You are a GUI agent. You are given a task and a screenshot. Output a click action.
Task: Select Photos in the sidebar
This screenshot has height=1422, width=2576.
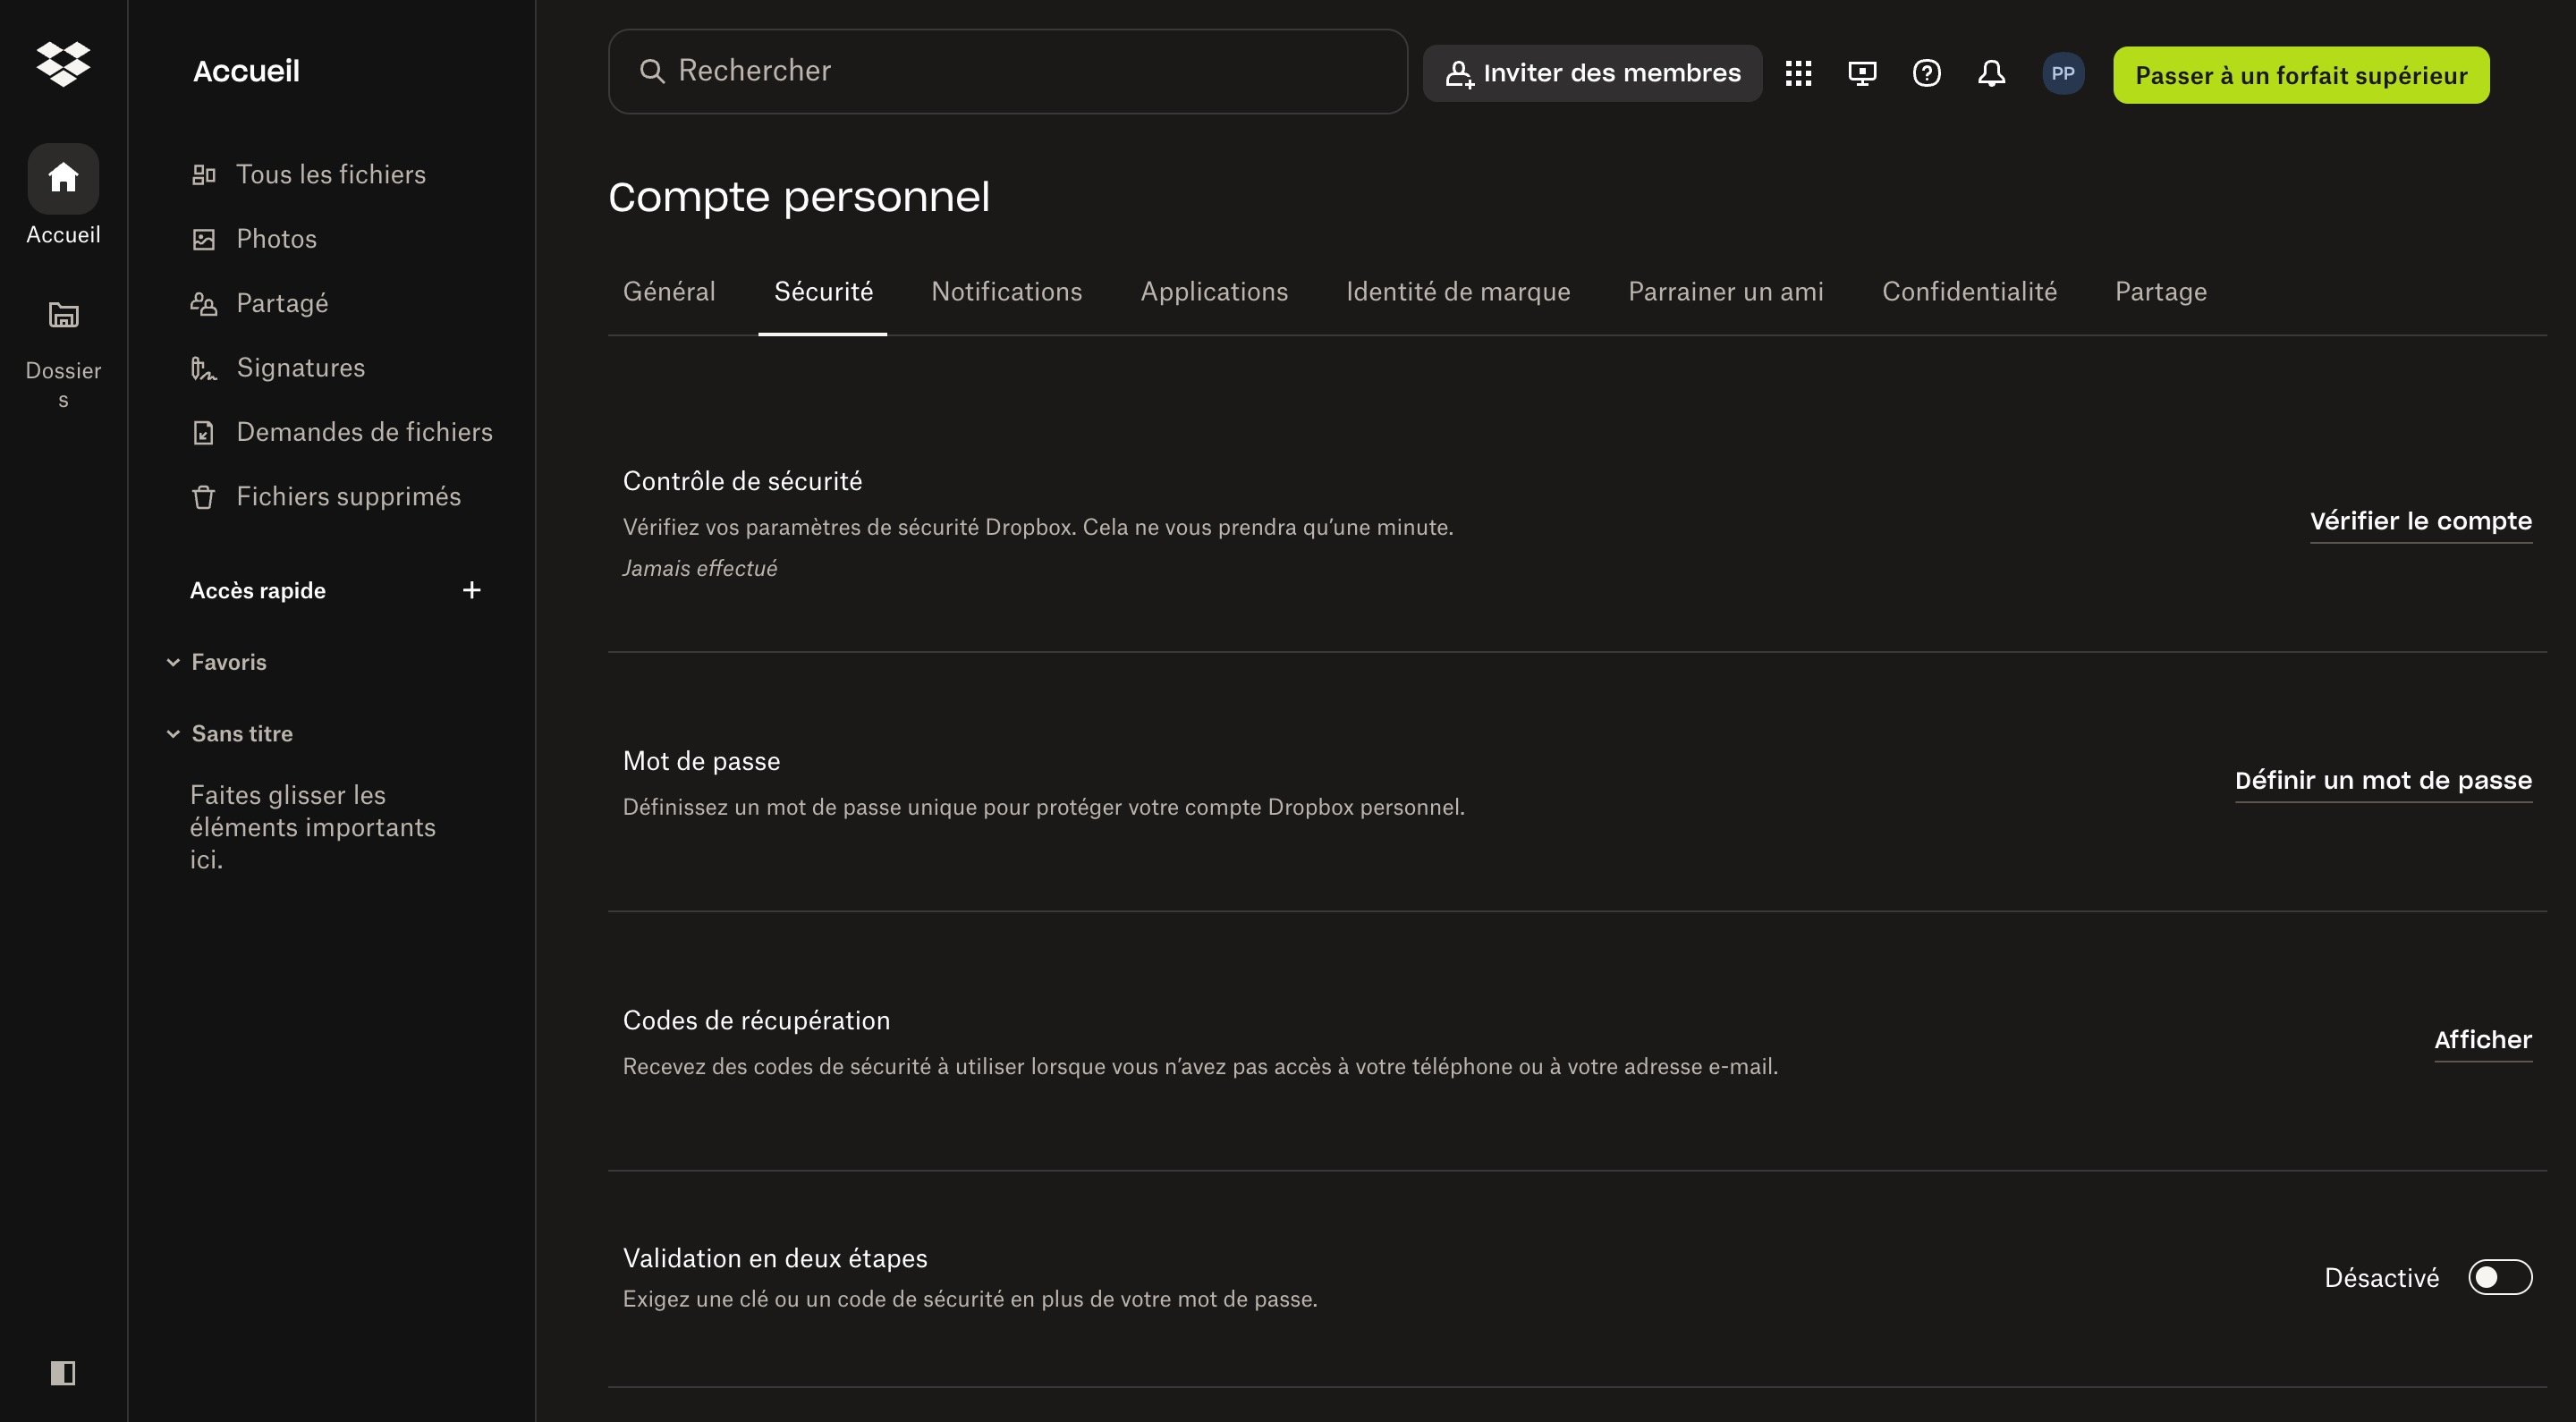tap(276, 238)
